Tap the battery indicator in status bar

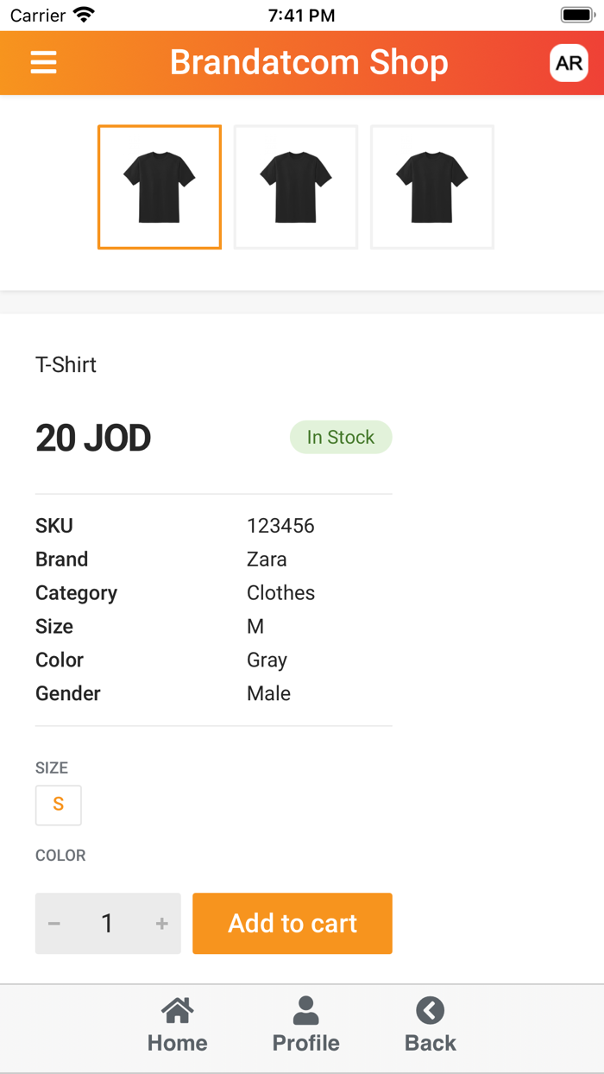[x=576, y=14]
